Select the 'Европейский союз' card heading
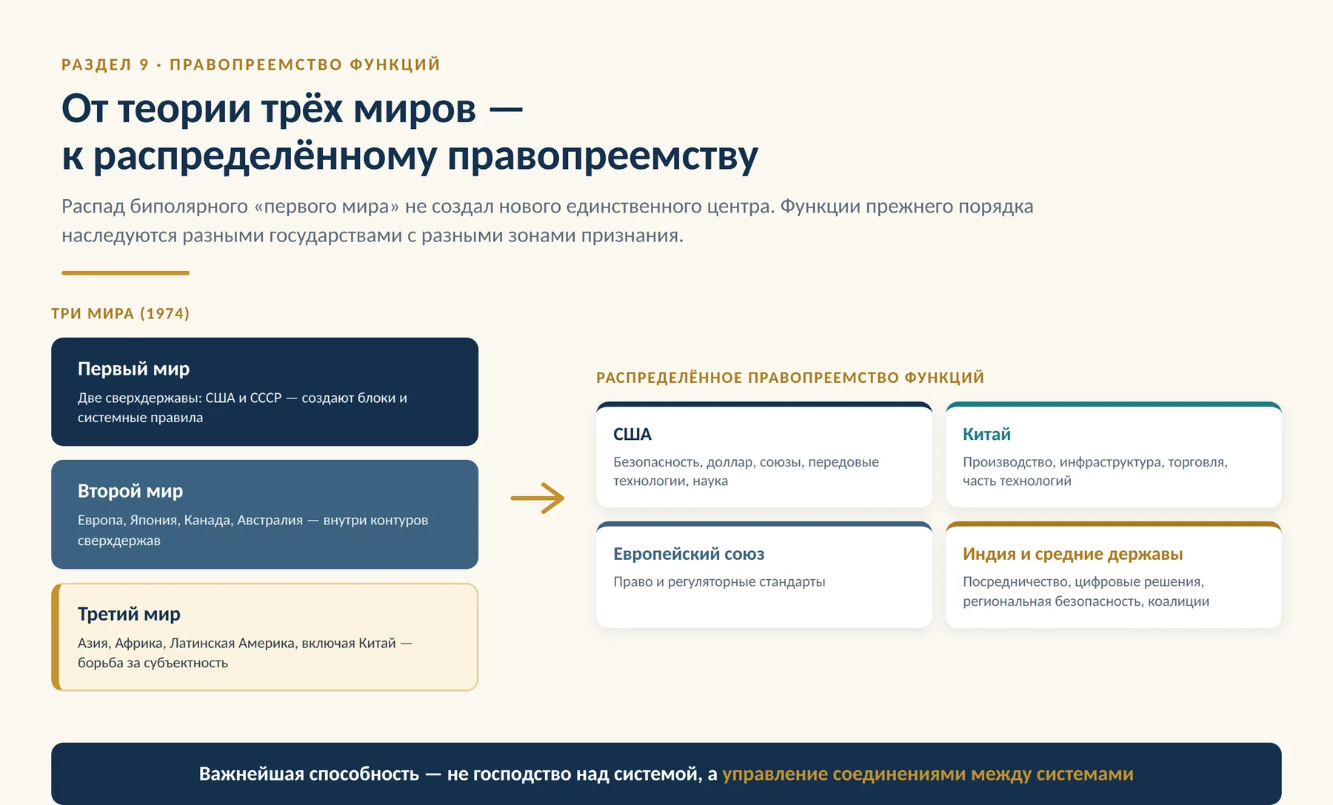 689,554
